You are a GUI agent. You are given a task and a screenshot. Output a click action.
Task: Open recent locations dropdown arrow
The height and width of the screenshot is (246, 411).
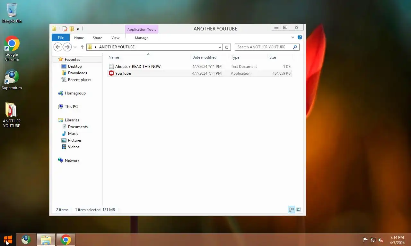(75, 47)
